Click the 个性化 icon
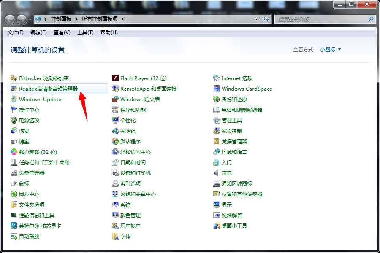The image size is (380, 253). pyautogui.click(x=115, y=120)
